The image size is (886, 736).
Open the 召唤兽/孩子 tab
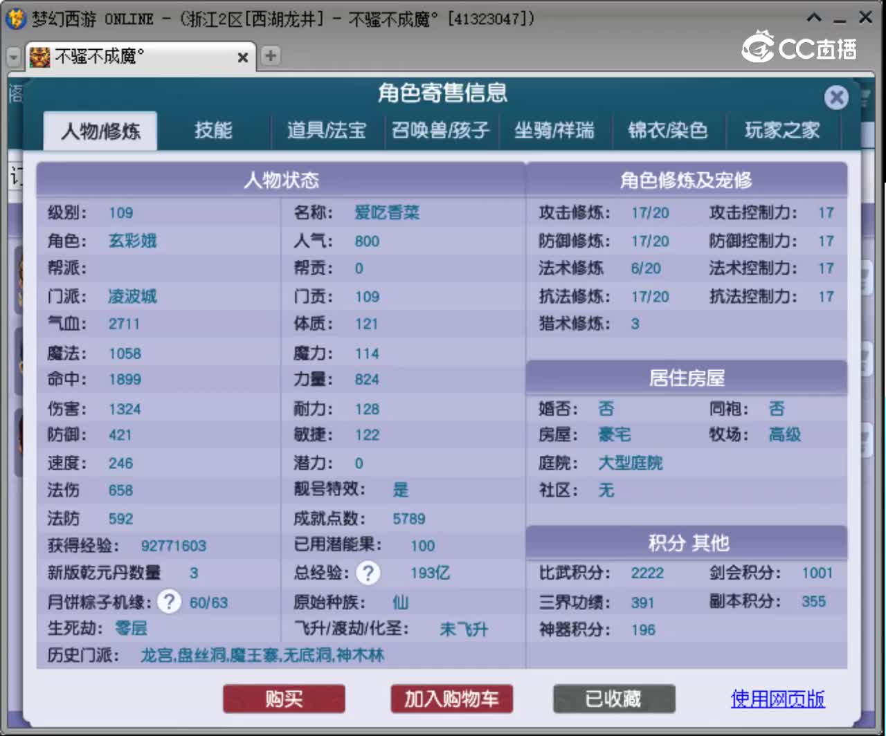441,130
